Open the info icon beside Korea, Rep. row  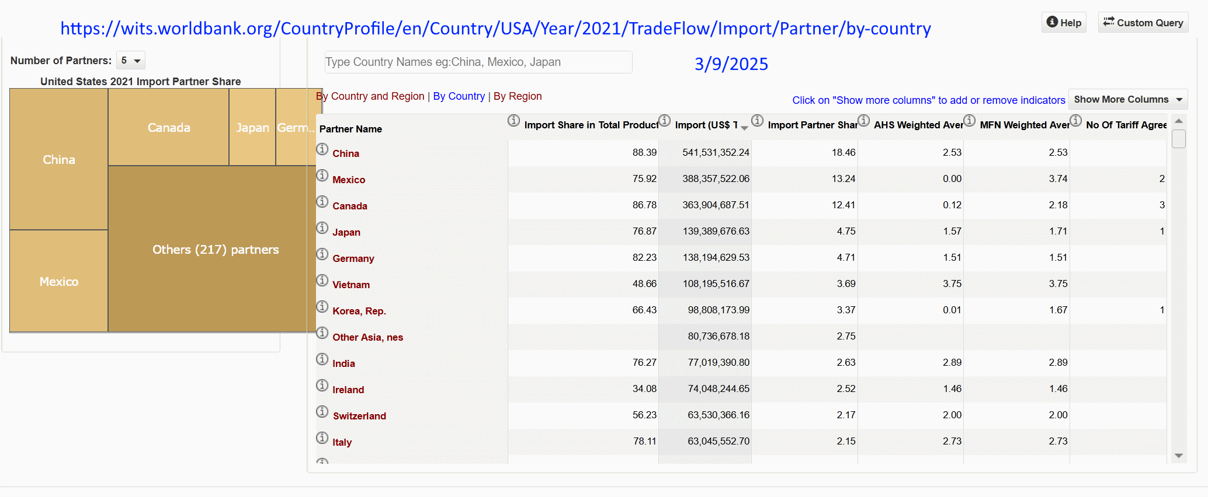pyautogui.click(x=322, y=307)
